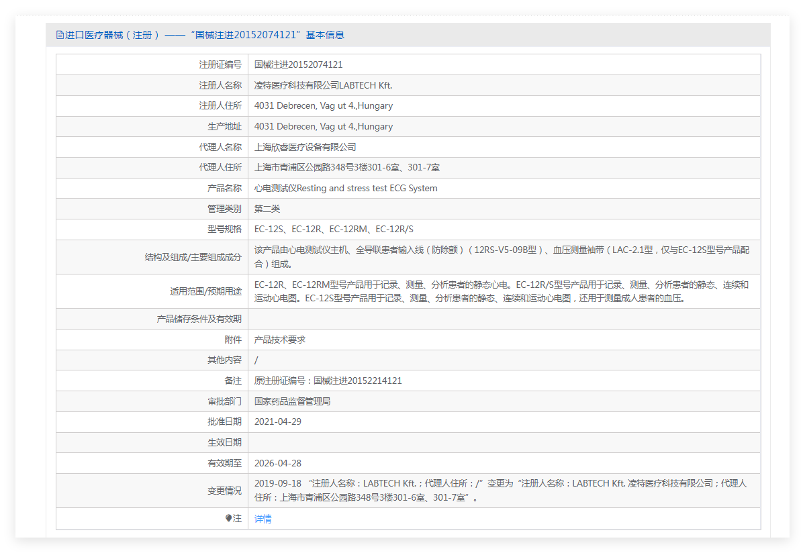805x553 pixels.
Task: Click the header title 进口医疗器械（注册）基本信息
Action: click(204, 35)
